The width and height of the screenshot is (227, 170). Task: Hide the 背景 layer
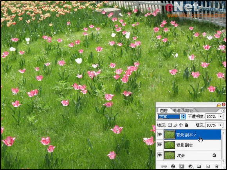pyautogui.click(x=160, y=155)
